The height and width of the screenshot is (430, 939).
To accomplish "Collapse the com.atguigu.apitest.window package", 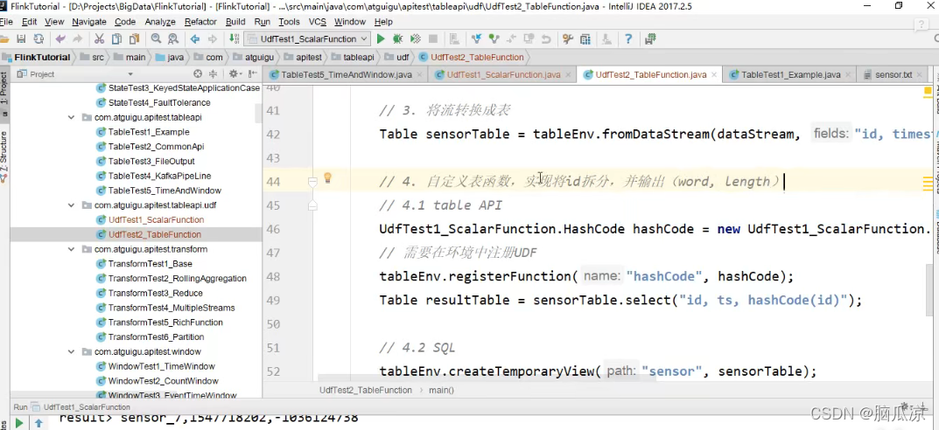I will (x=72, y=351).
